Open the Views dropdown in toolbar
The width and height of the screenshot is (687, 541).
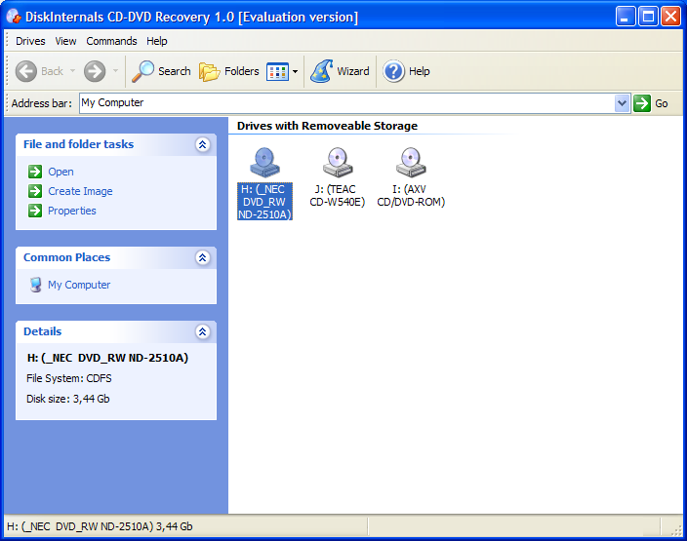coord(295,71)
